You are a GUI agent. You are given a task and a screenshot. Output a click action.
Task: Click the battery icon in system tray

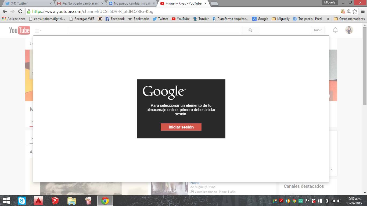pos(327,201)
